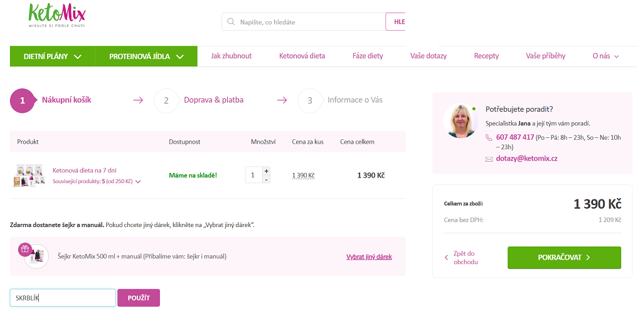The image size is (640, 313).
Task: Open the Ketonová dieta menu item
Action: 302,56
